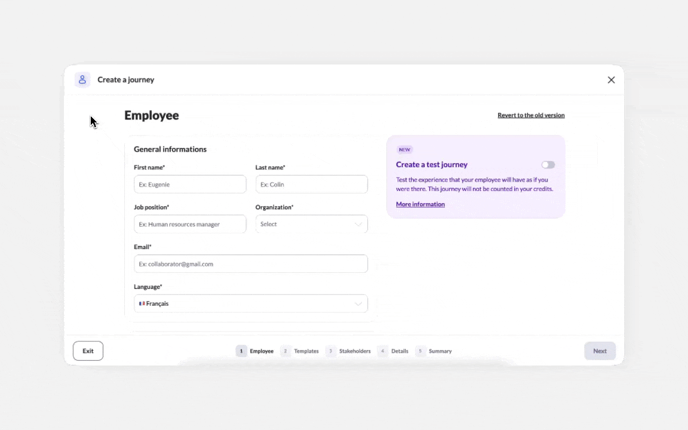This screenshot has height=430, width=688.
Task: Click the Create a test journey title
Action: pyautogui.click(x=432, y=165)
